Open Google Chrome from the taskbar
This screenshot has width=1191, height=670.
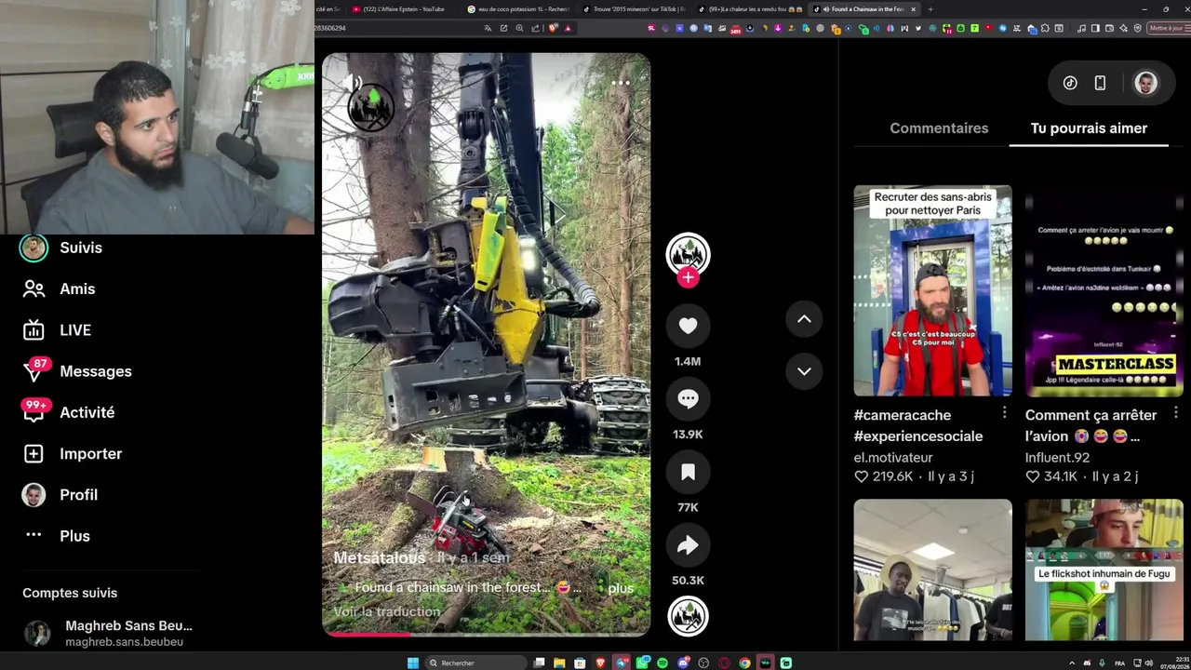click(744, 663)
